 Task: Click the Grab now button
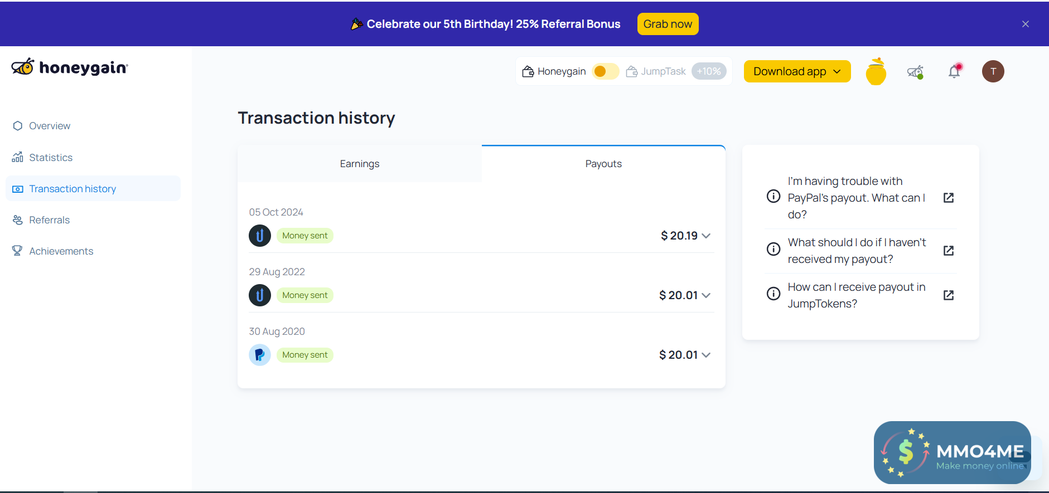click(x=668, y=24)
